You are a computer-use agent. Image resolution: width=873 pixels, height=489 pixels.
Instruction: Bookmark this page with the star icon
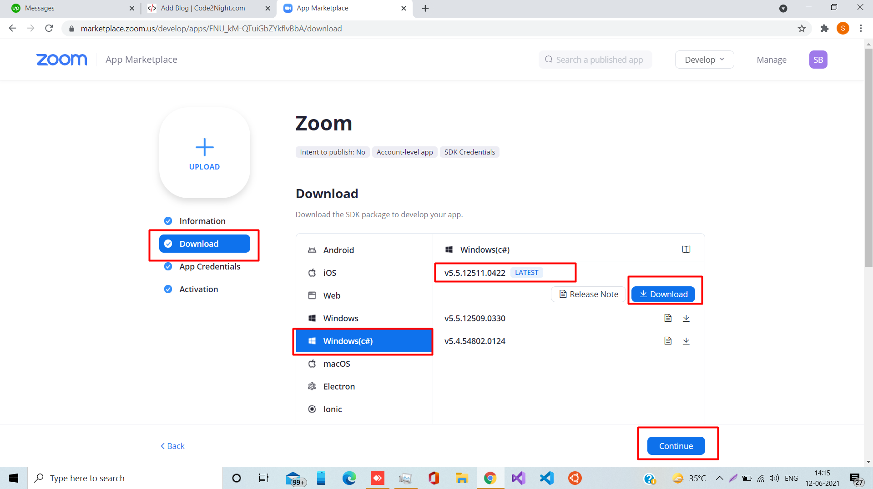pos(802,29)
